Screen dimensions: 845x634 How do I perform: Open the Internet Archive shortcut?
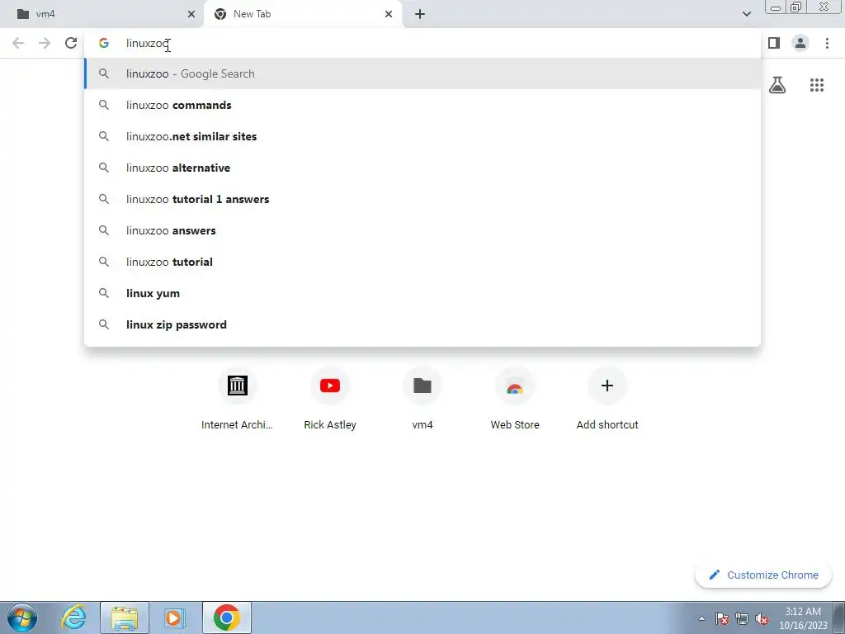click(x=237, y=398)
